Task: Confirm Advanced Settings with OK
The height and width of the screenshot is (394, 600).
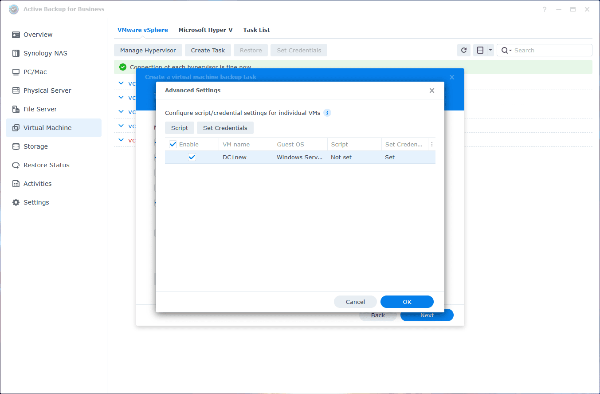Action: (407, 302)
